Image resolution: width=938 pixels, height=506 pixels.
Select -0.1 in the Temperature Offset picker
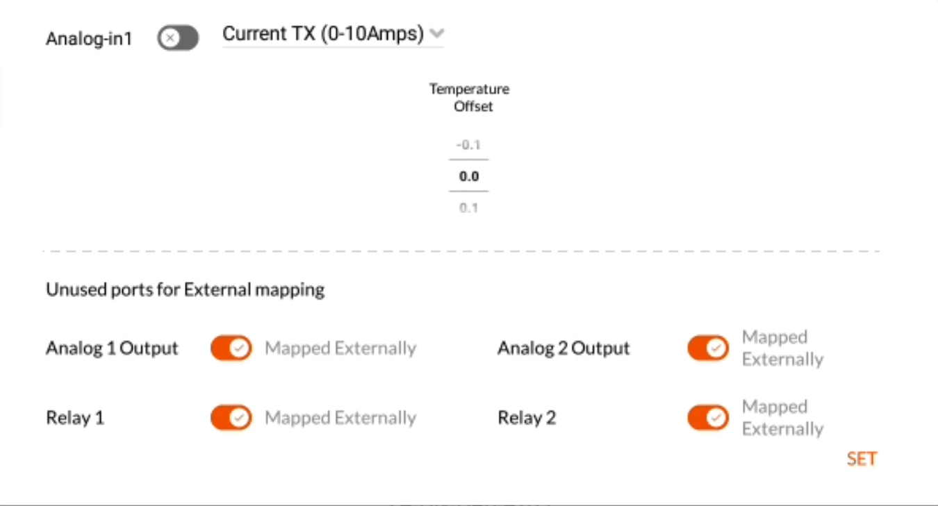(x=469, y=145)
